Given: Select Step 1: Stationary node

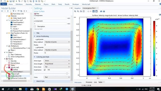Looking at the screenshot, I should click(x=16, y=55).
